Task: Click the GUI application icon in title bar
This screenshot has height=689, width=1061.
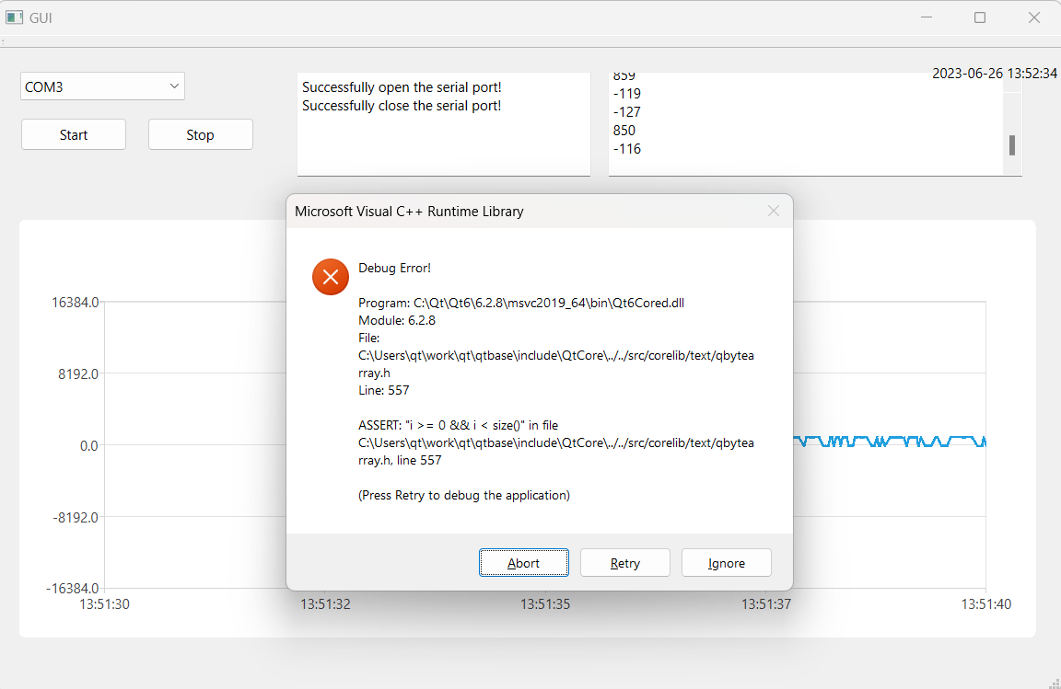Action: [13, 17]
